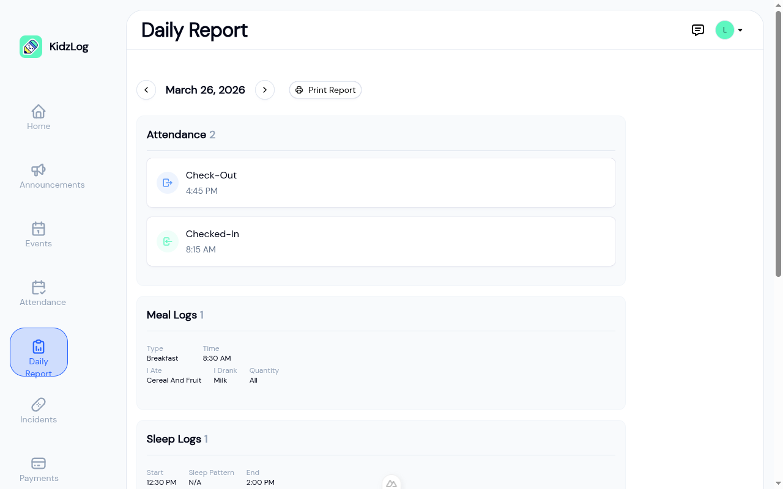Click the green L user avatar
This screenshot has height=489, width=783.
click(725, 30)
